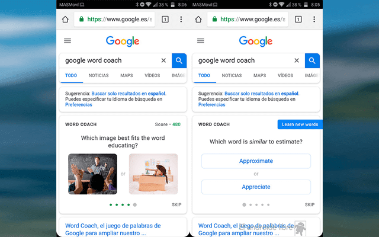The width and height of the screenshot is (379, 237).
Task: Clear search text in left search box
Action: 163,60
